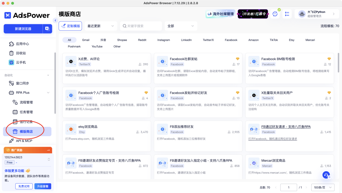Click the template list vertical scrollbar
342x193 pixels.
338,63
